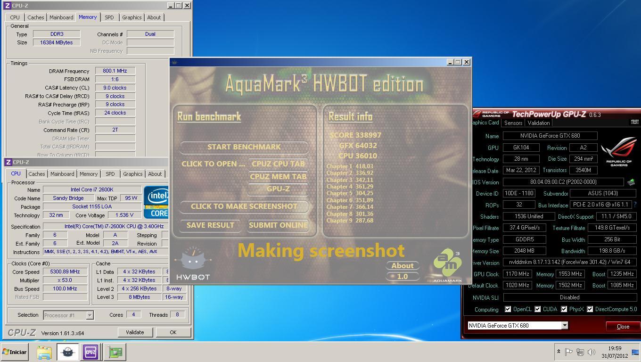Open Iniciar start menu

[x=15, y=352]
